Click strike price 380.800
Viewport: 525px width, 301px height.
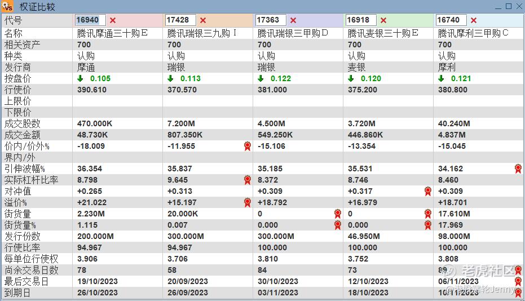click(453, 90)
